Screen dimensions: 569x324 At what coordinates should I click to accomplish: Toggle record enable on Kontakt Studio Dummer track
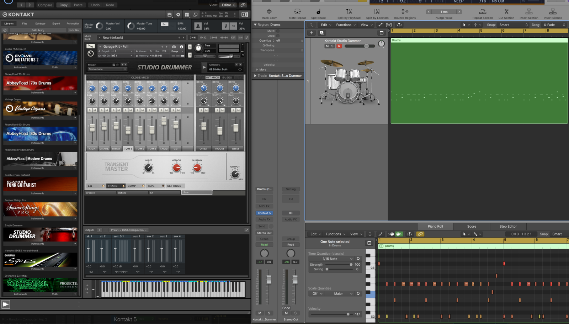coord(339,46)
